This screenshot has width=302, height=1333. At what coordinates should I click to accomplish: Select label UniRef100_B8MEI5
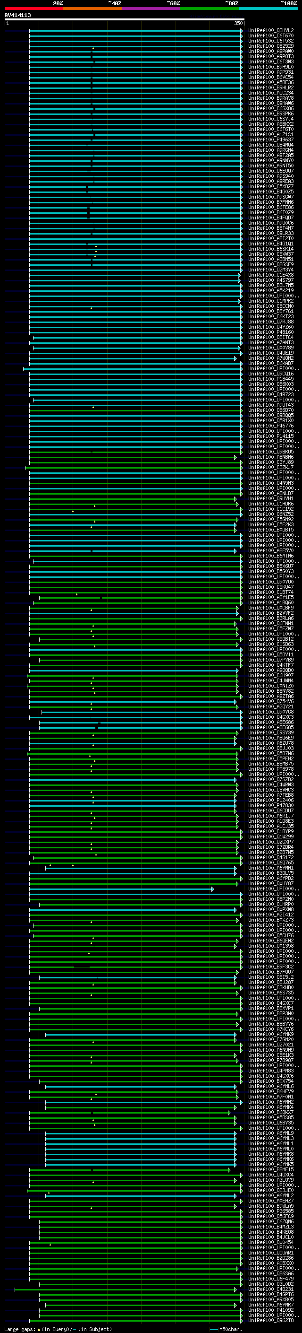click(x=271, y=1169)
